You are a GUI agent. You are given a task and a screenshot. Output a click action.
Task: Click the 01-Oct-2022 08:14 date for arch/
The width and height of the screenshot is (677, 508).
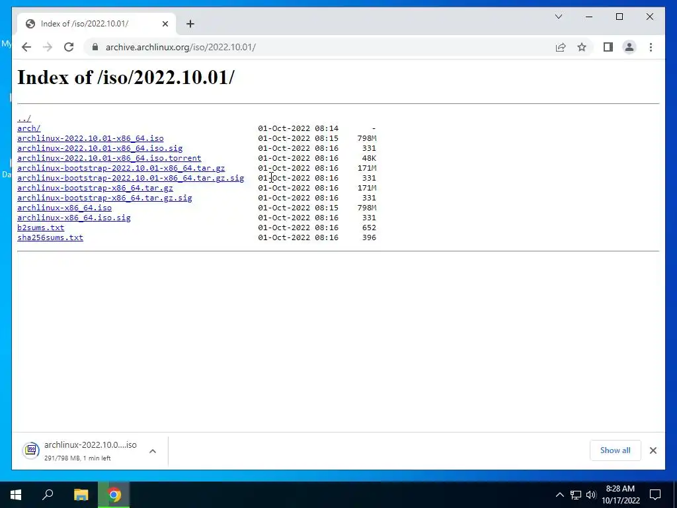tap(298, 128)
